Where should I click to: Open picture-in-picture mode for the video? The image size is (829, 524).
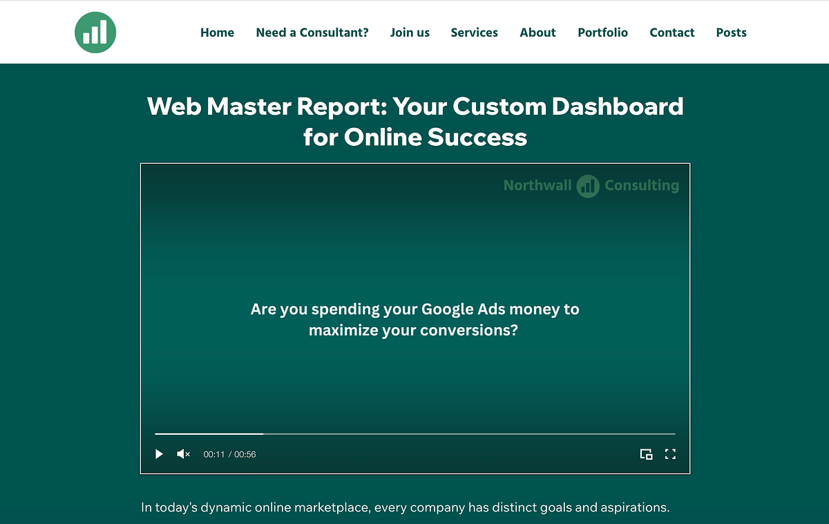pos(646,454)
